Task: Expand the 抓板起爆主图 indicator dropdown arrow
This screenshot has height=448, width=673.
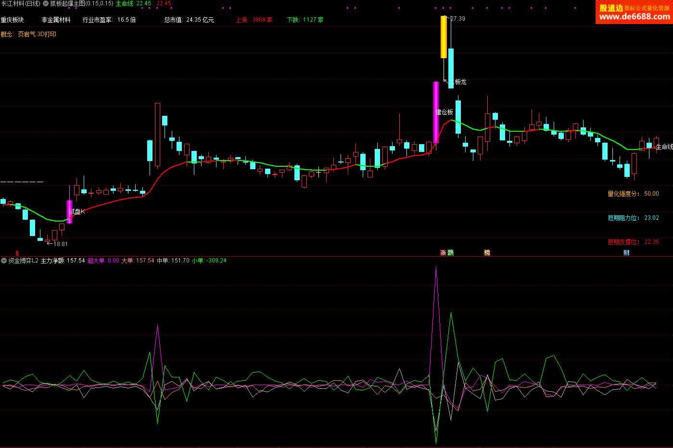Action: tap(46, 3)
